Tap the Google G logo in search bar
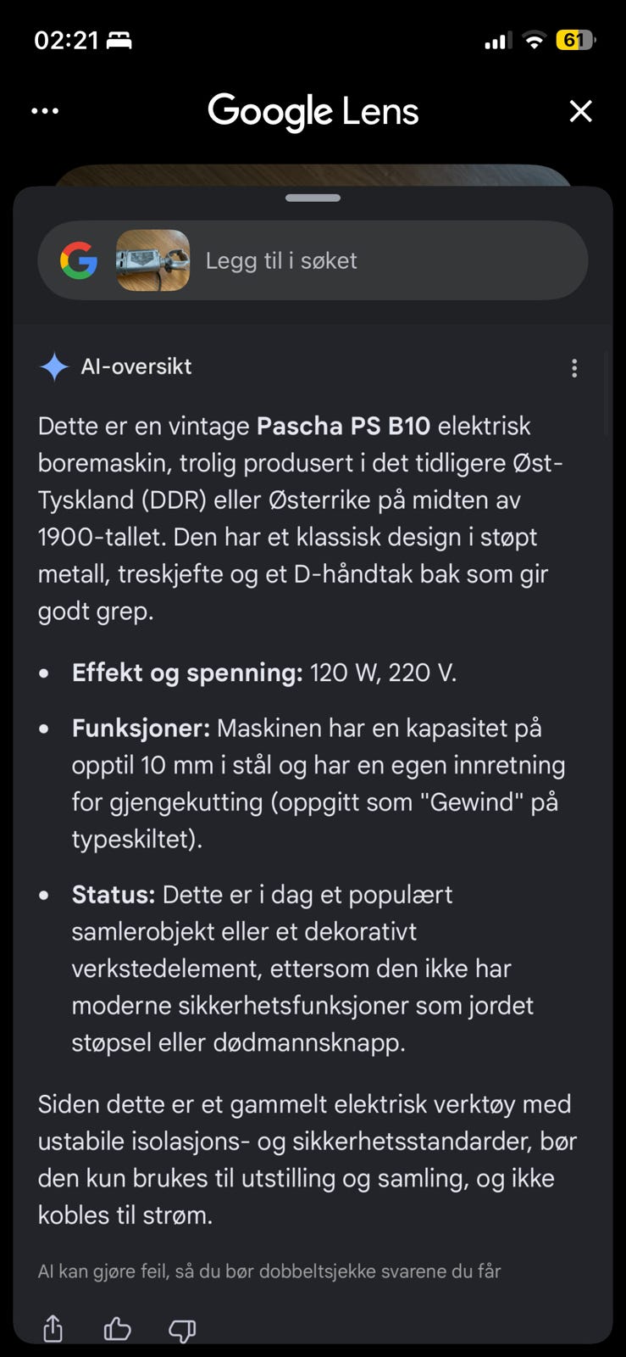Image resolution: width=626 pixels, height=1357 pixels. pos(79,260)
